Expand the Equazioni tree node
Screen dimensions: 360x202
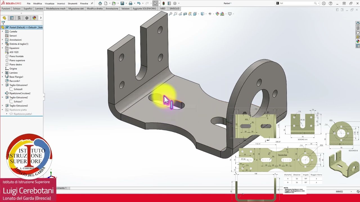point(3,48)
